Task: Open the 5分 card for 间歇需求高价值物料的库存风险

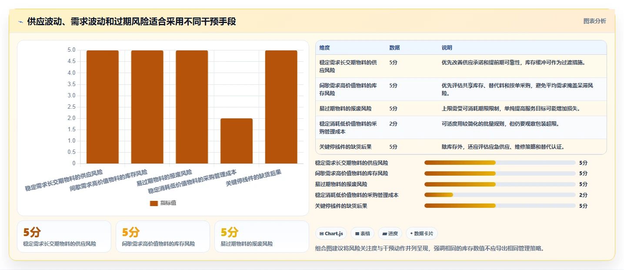Action: point(163,237)
